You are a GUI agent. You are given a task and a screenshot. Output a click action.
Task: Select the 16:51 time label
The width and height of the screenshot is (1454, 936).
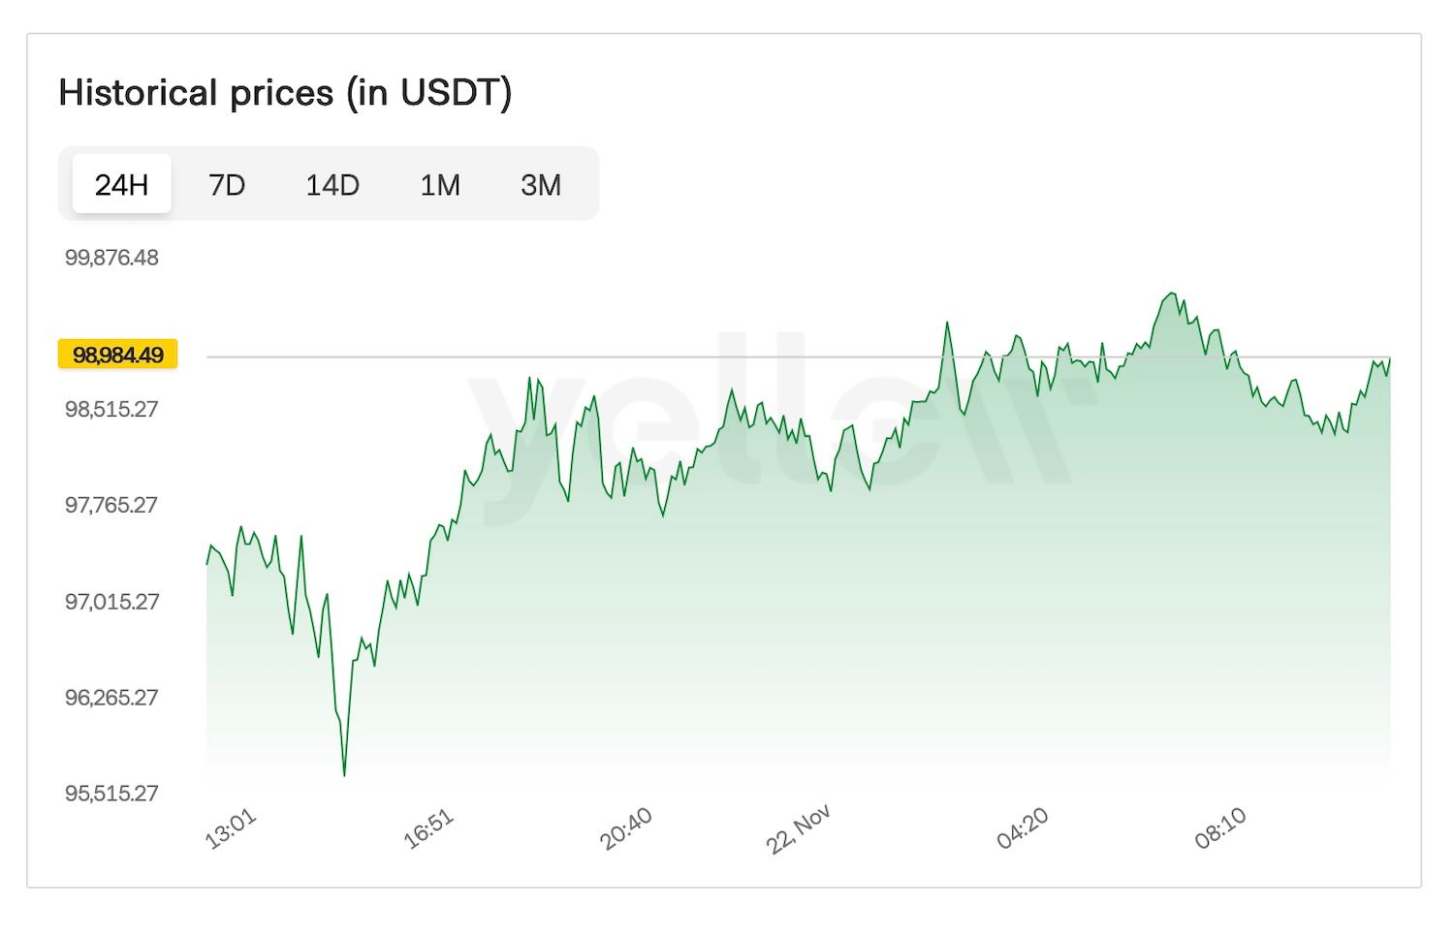[x=430, y=827]
